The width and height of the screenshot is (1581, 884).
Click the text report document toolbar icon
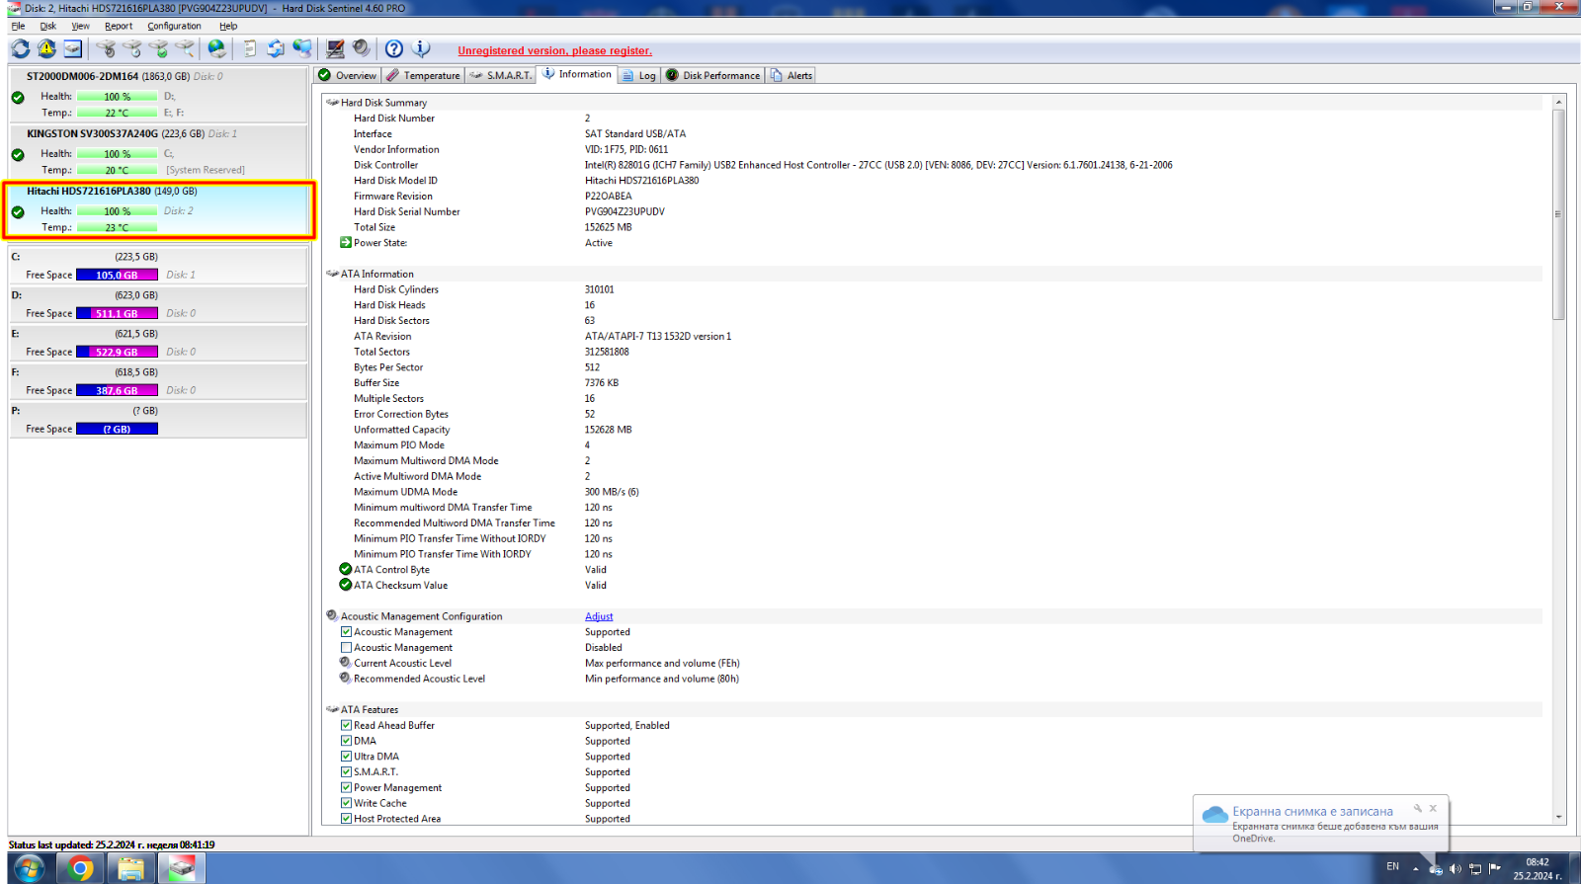(x=249, y=48)
